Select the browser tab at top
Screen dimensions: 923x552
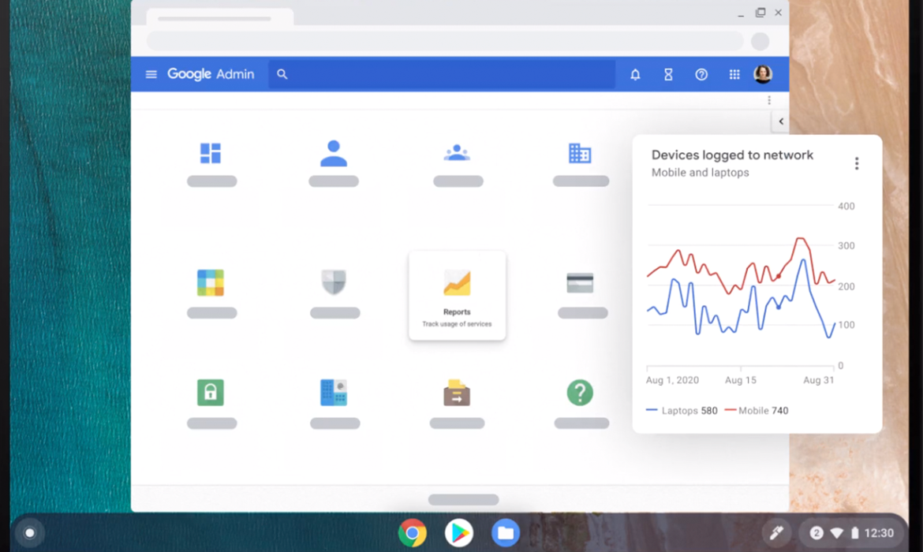(x=219, y=17)
